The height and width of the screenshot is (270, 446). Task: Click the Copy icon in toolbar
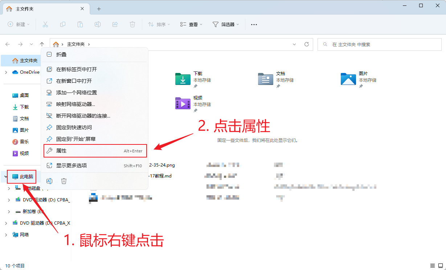(x=63, y=24)
